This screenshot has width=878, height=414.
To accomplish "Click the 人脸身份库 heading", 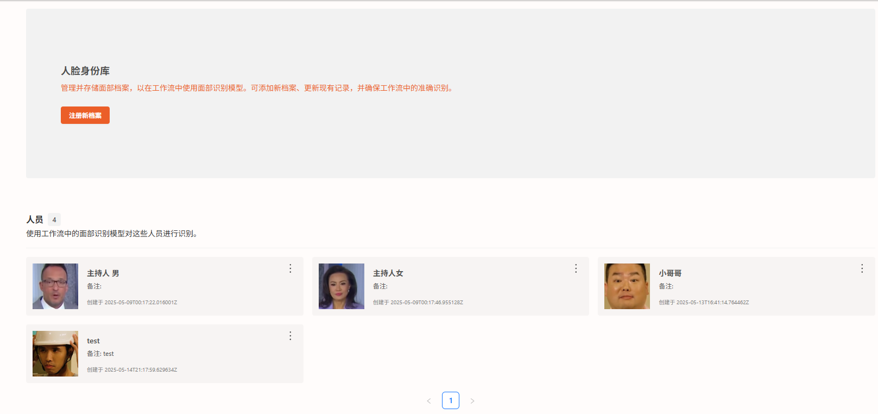I will point(85,71).
